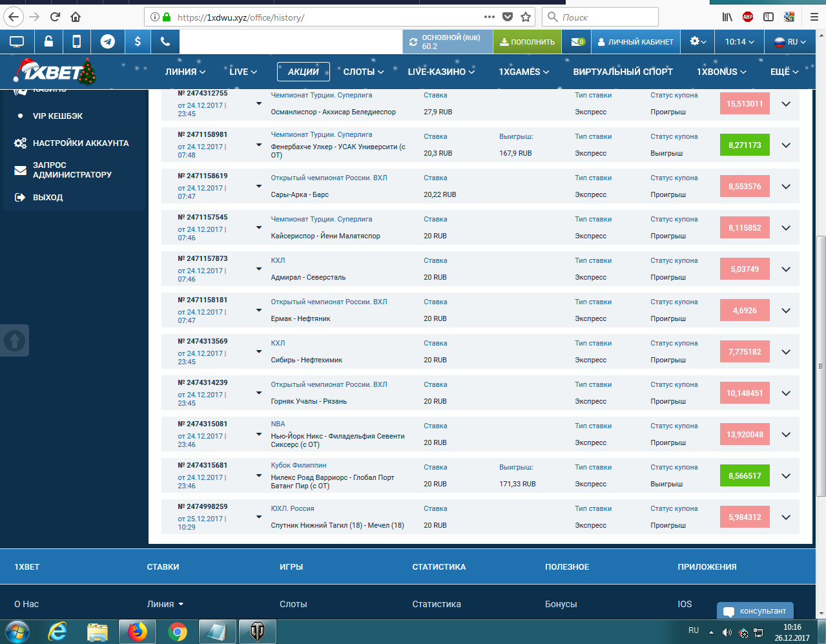Click the scroll-to-top arrow on left edge

[15, 340]
